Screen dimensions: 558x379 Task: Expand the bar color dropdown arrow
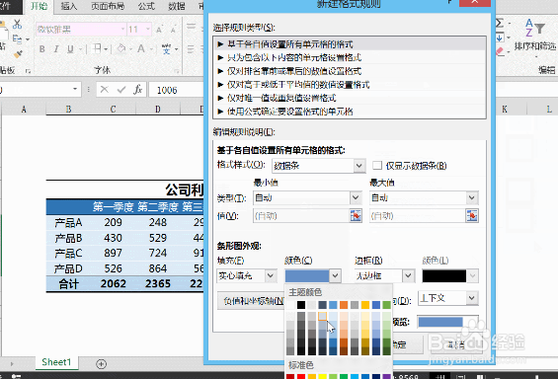point(335,275)
